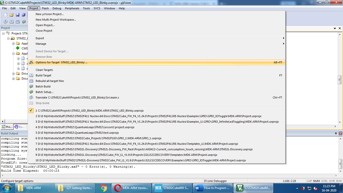
Task: Open the Export submenu arrow
Action: pyautogui.click(x=283, y=38)
